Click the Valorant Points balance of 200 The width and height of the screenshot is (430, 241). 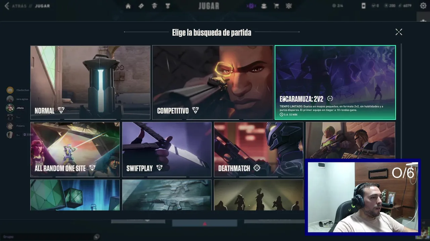[x=389, y=6]
